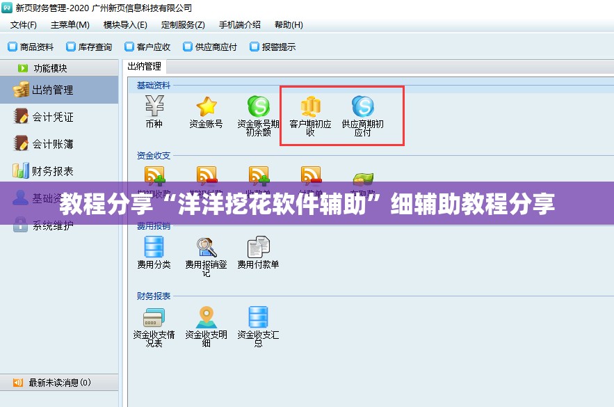The height and width of the screenshot is (407, 614).
Task: Select 出纳管理 module in sidebar
Action: 59,90
